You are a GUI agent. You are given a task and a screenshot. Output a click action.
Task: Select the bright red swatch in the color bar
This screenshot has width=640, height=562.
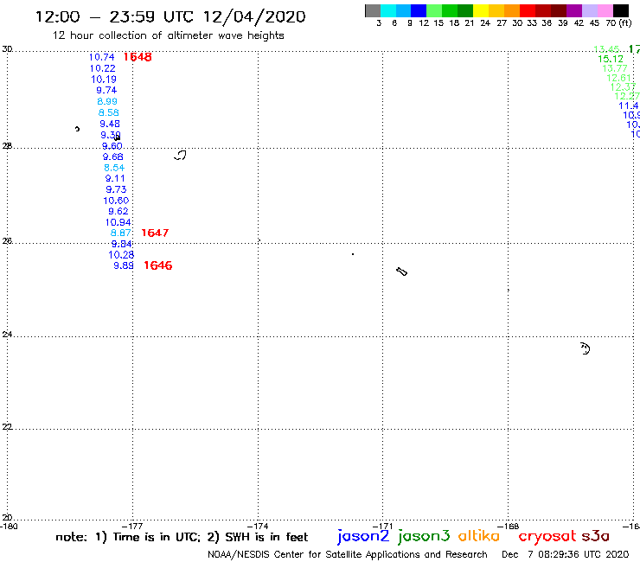[528, 10]
